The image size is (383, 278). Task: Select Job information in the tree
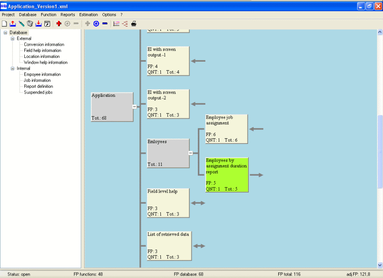tap(37, 80)
